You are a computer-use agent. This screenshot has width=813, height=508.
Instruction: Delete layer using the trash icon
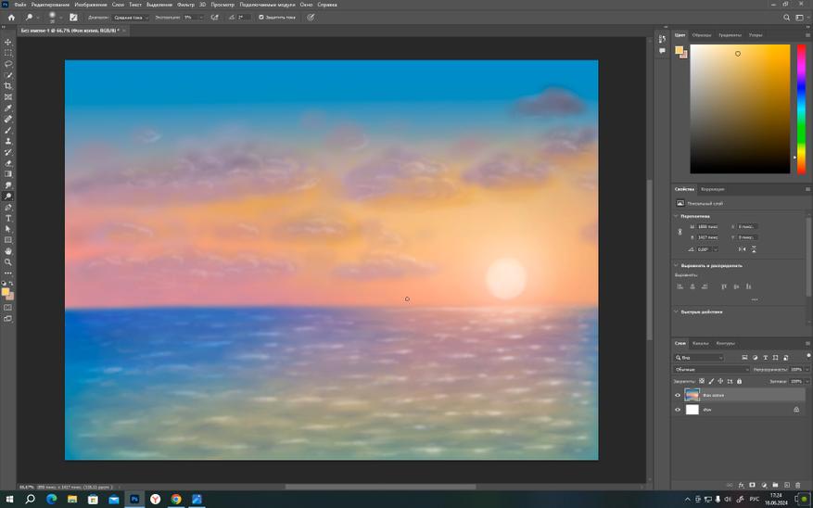797,485
